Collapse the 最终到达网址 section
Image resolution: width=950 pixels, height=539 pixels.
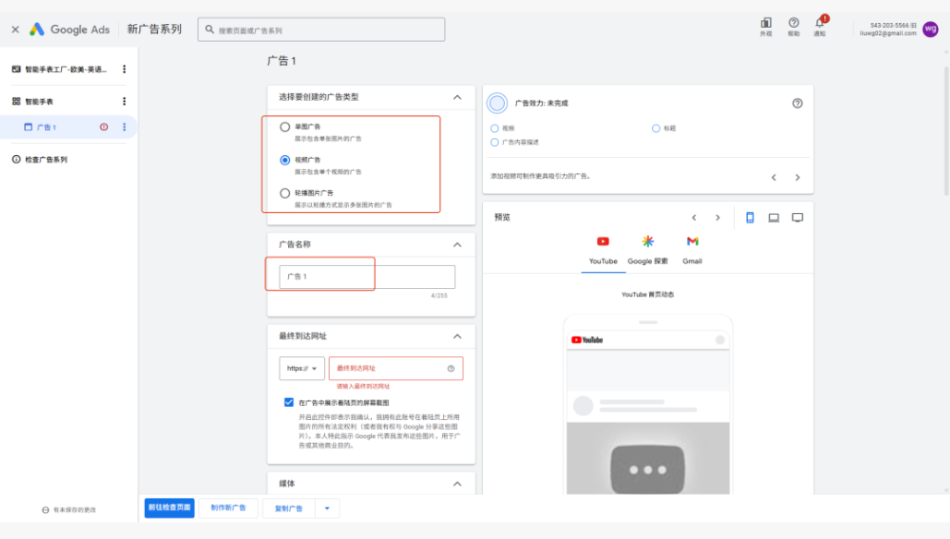click(x=457, y=336)
